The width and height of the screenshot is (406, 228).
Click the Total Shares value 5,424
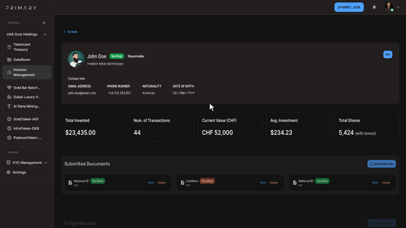(x=346, y=132)
